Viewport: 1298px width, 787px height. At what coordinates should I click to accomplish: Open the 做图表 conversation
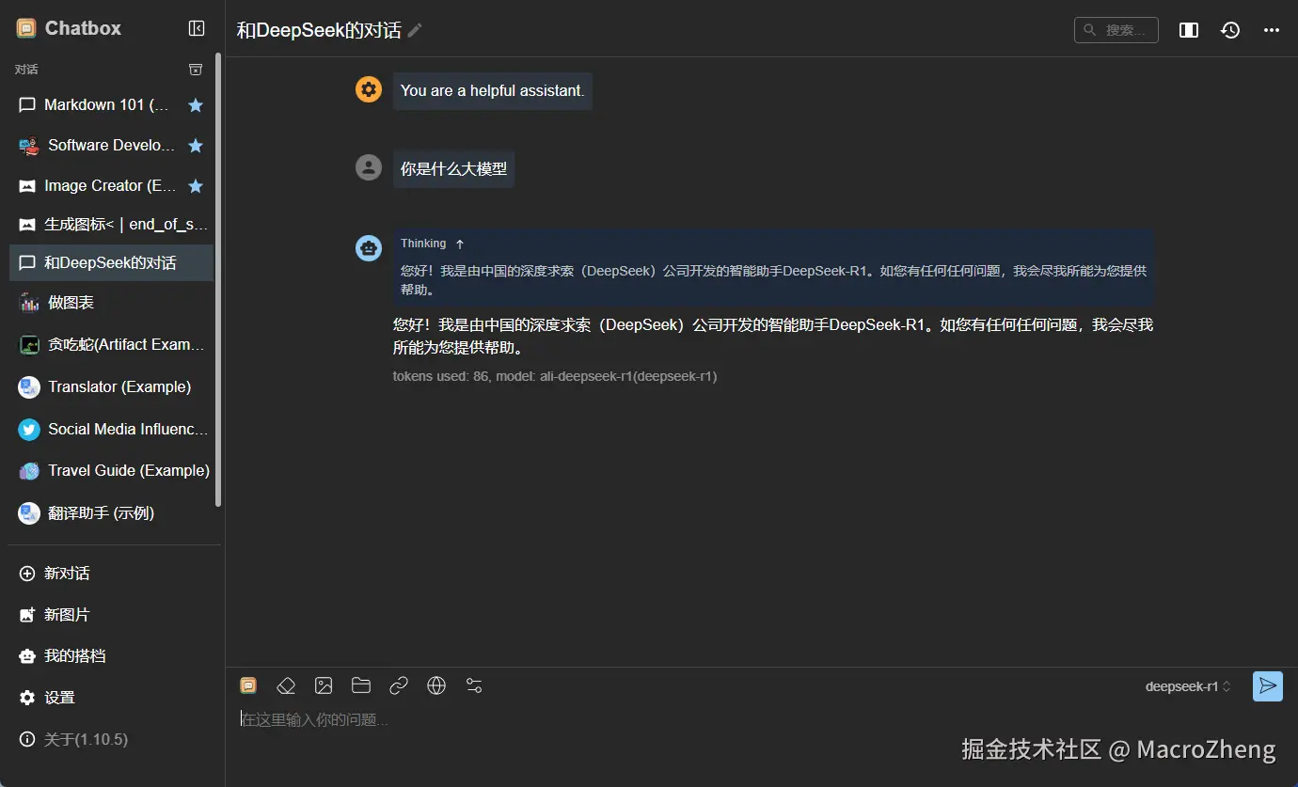[x=111, y=303]
